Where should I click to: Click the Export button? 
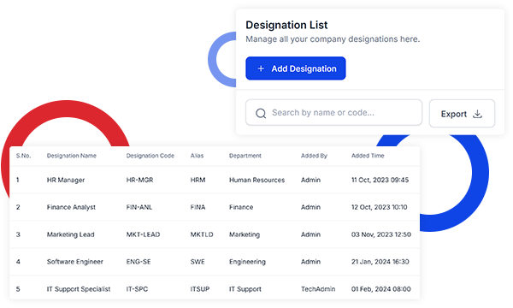(x=462, y=114)
